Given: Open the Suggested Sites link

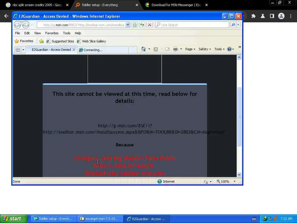Looking at the screenshot, I should tap(60, 41).
